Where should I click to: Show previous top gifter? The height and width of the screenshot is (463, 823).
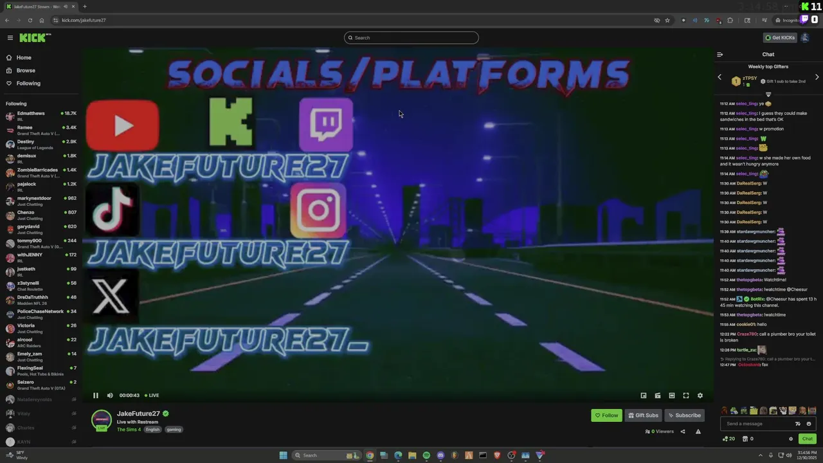[x=719, y=77]
